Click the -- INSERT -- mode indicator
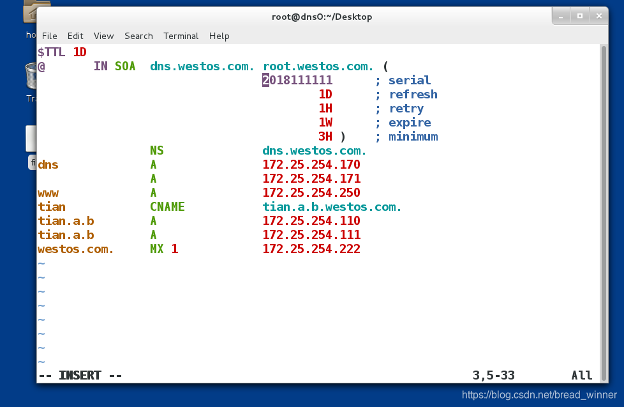This screenshot has width=624, height=407. pyautogui.click(x=80, y=376)
